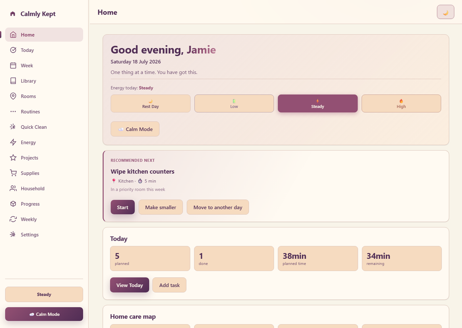Click 'One thing at a time' tagline
The height and width of the screenshot is (328, 462).
[154, 72]
